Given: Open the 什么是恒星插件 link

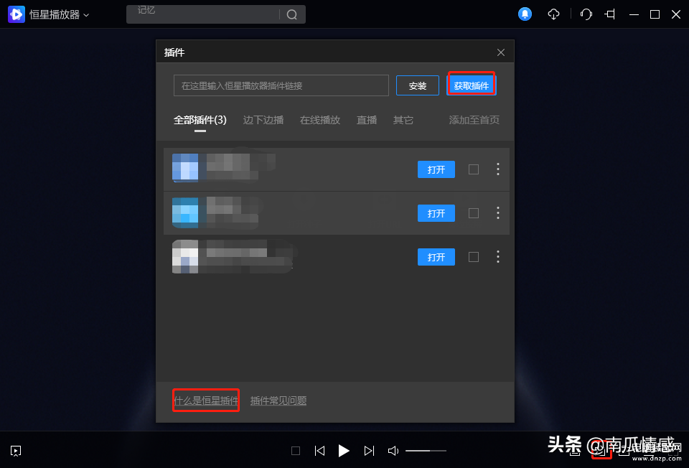Looking at the screenshot, I should 206,401.
